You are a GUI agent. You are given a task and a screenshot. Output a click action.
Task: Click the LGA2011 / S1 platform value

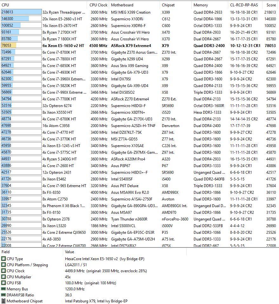(x=76, y=265)
